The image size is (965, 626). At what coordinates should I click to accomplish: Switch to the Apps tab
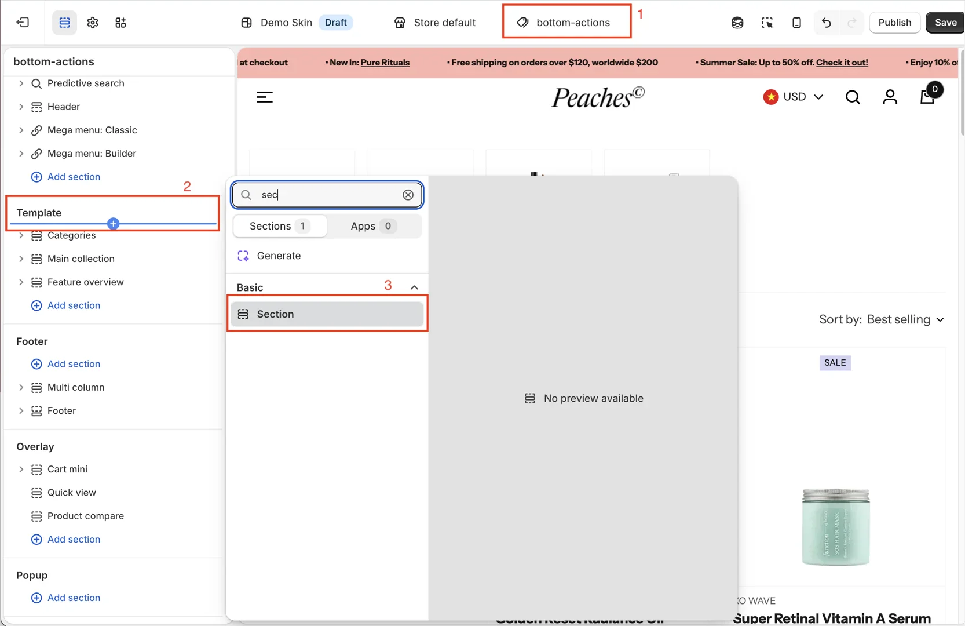coord(371,226)
